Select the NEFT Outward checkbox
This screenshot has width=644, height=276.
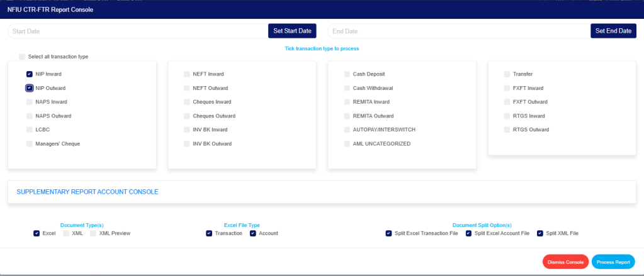[x=187, y=88]
